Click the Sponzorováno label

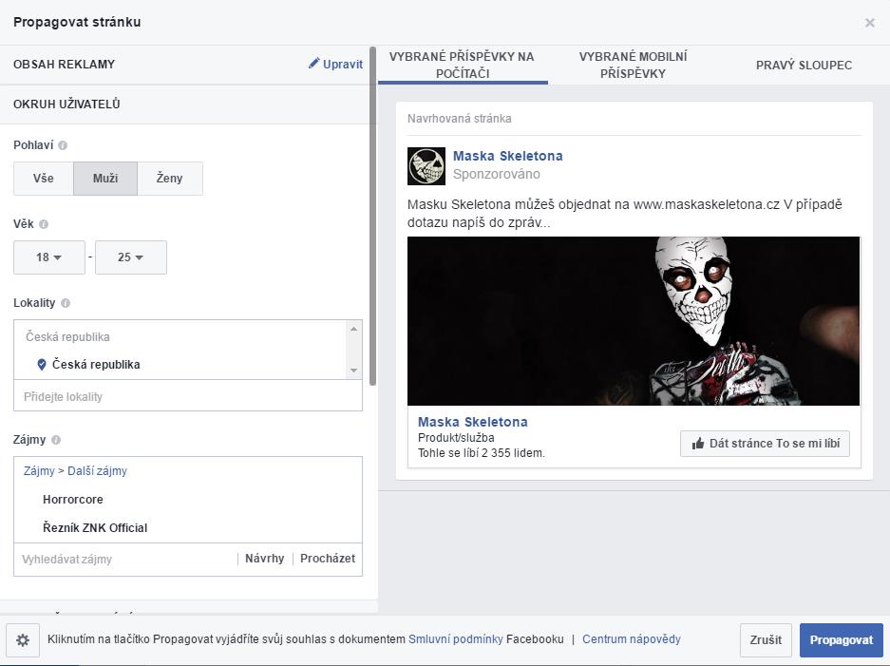496,174
